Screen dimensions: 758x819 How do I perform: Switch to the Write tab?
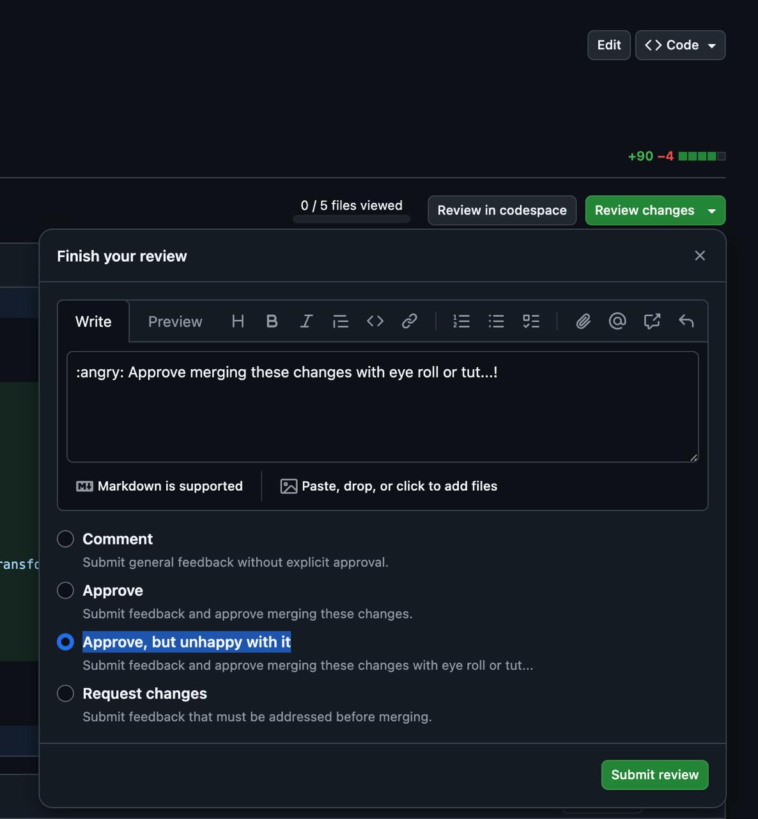[x=93, y=322]
